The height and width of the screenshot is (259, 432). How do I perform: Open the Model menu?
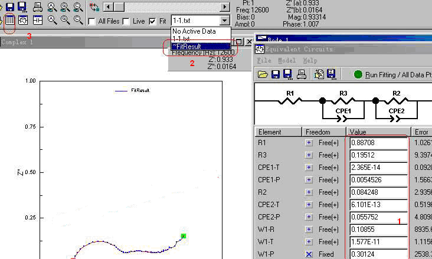tap(286, 60)
